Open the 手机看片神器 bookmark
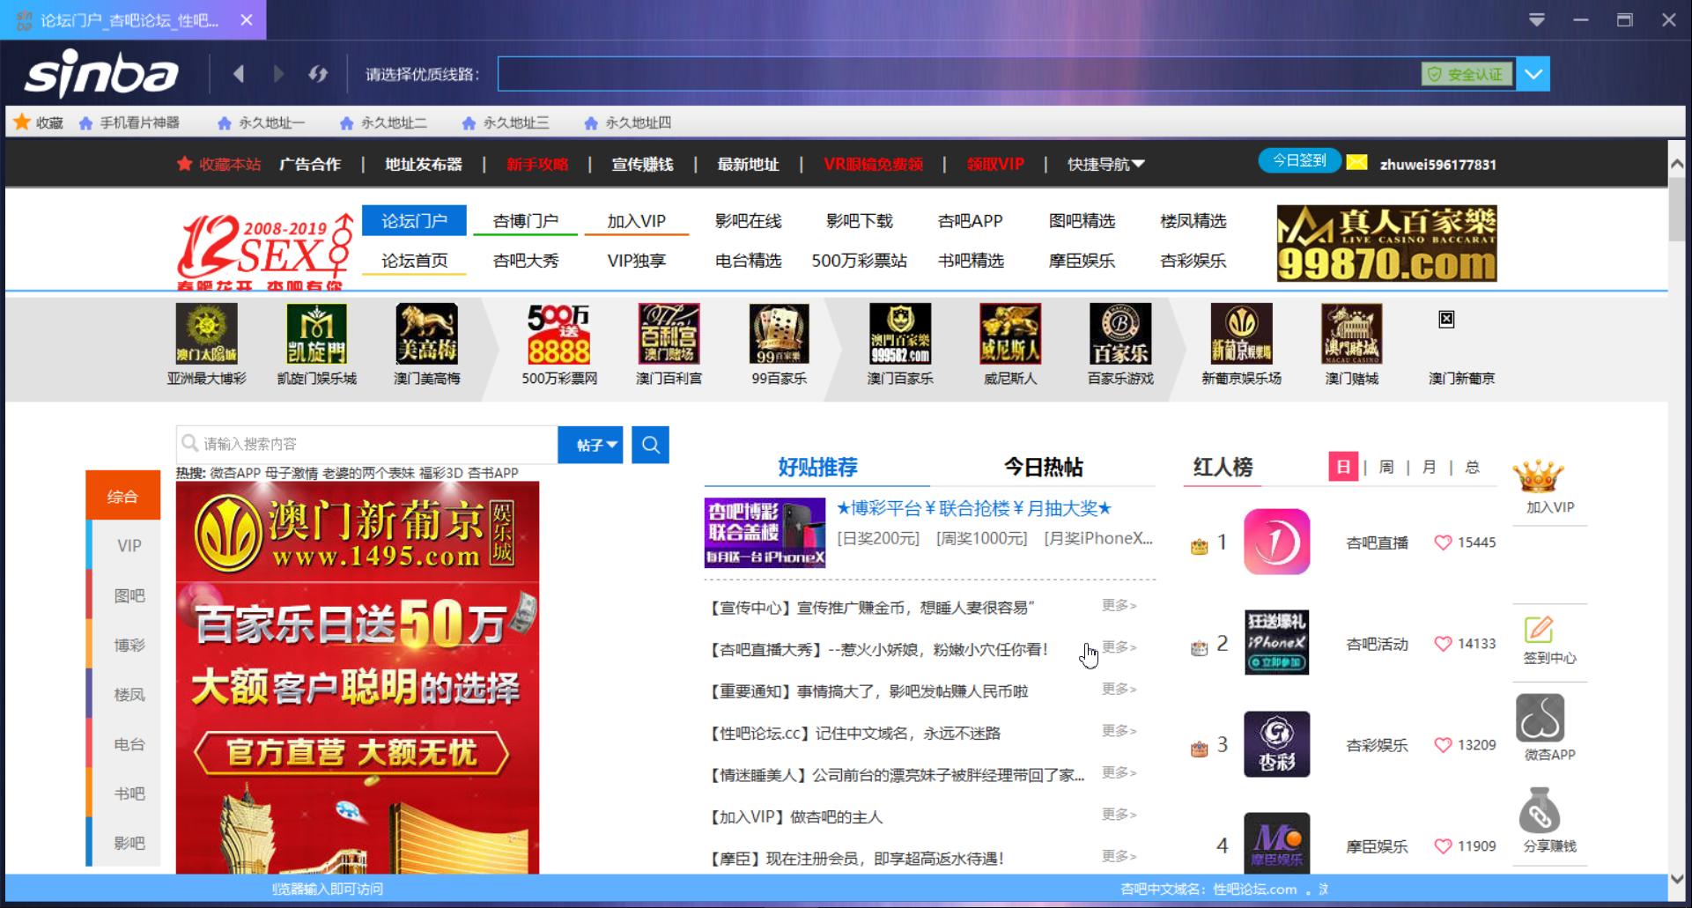Viewport: 1692px width, 908px height. click(x=129, y=122)
